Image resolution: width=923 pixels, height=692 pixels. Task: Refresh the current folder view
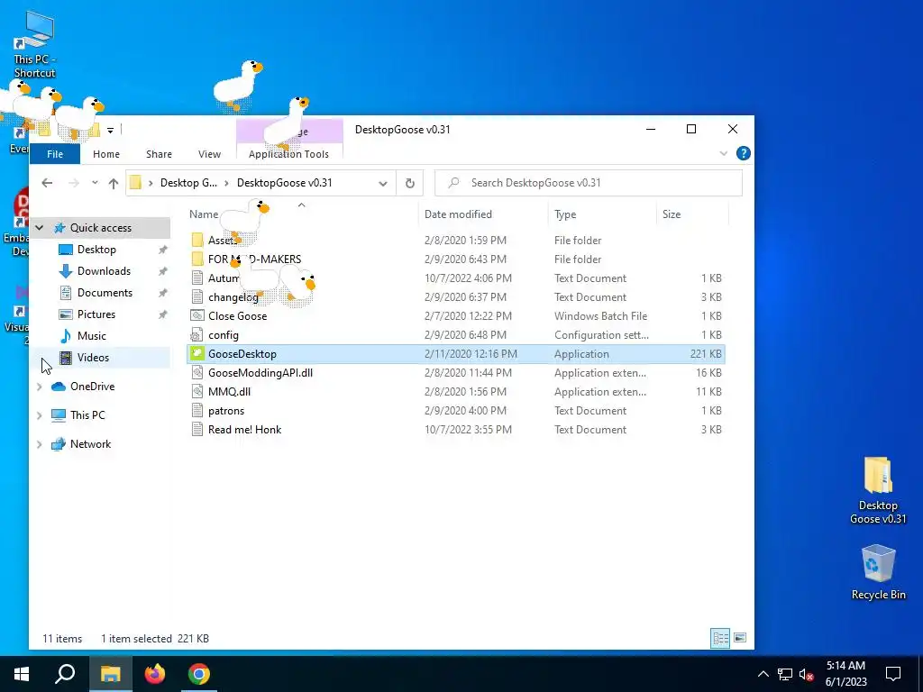(x=410, y=183)
